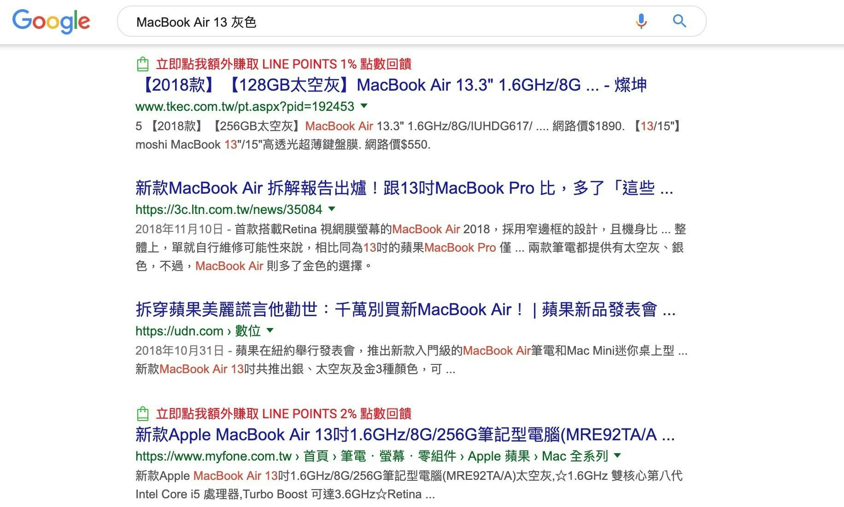The image size is (844, 507).
Task: Start voice search with microphone icon
Action: (x=641, y=21)
